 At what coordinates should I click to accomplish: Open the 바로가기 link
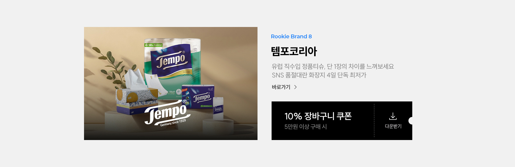[x=281, y=87]
